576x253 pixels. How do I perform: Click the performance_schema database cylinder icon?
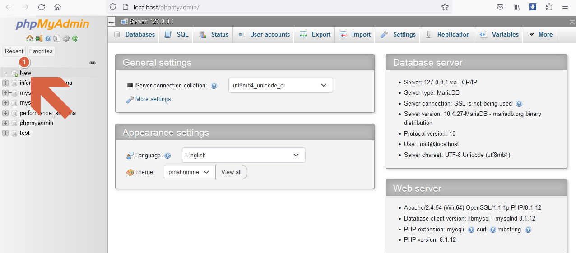coord(14,113)
